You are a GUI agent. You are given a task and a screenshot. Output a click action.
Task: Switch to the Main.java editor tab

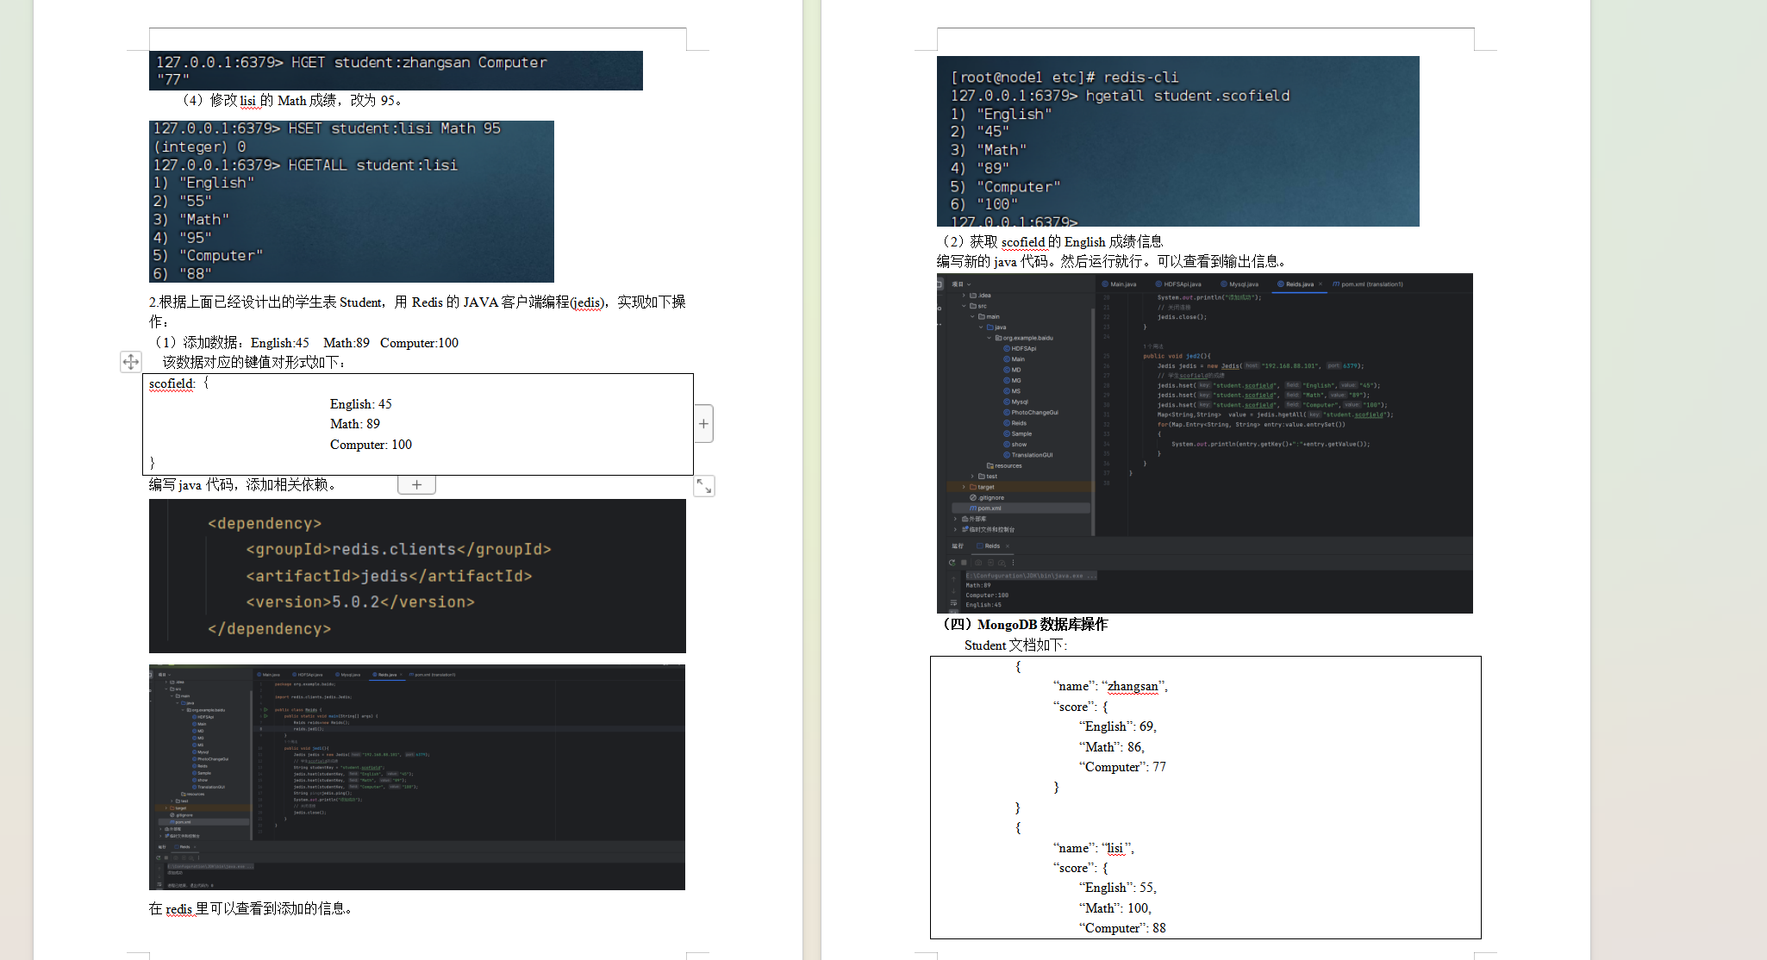pyautogui.click(x=1122, y=284)
